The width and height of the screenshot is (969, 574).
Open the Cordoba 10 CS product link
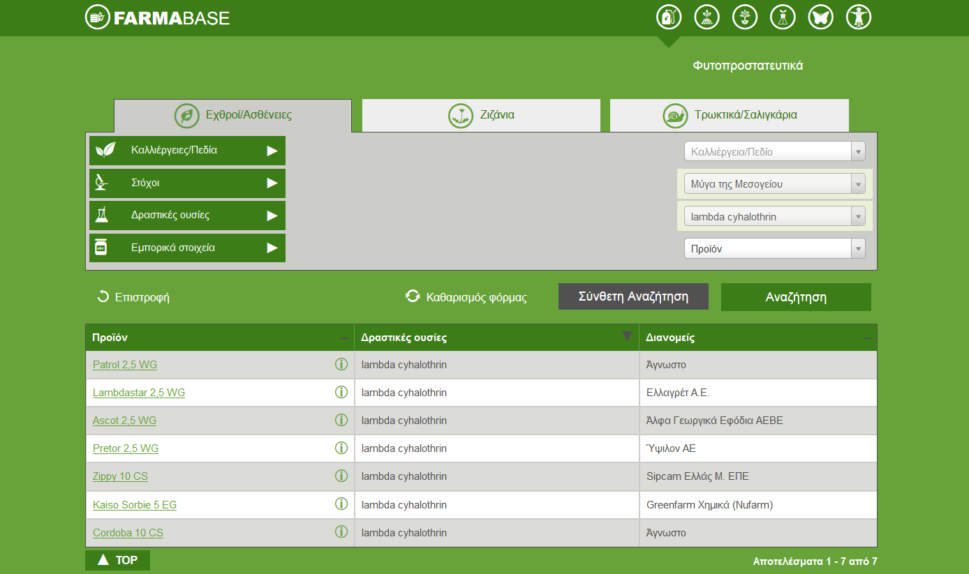pyautogui.click(x=128, y=533)
